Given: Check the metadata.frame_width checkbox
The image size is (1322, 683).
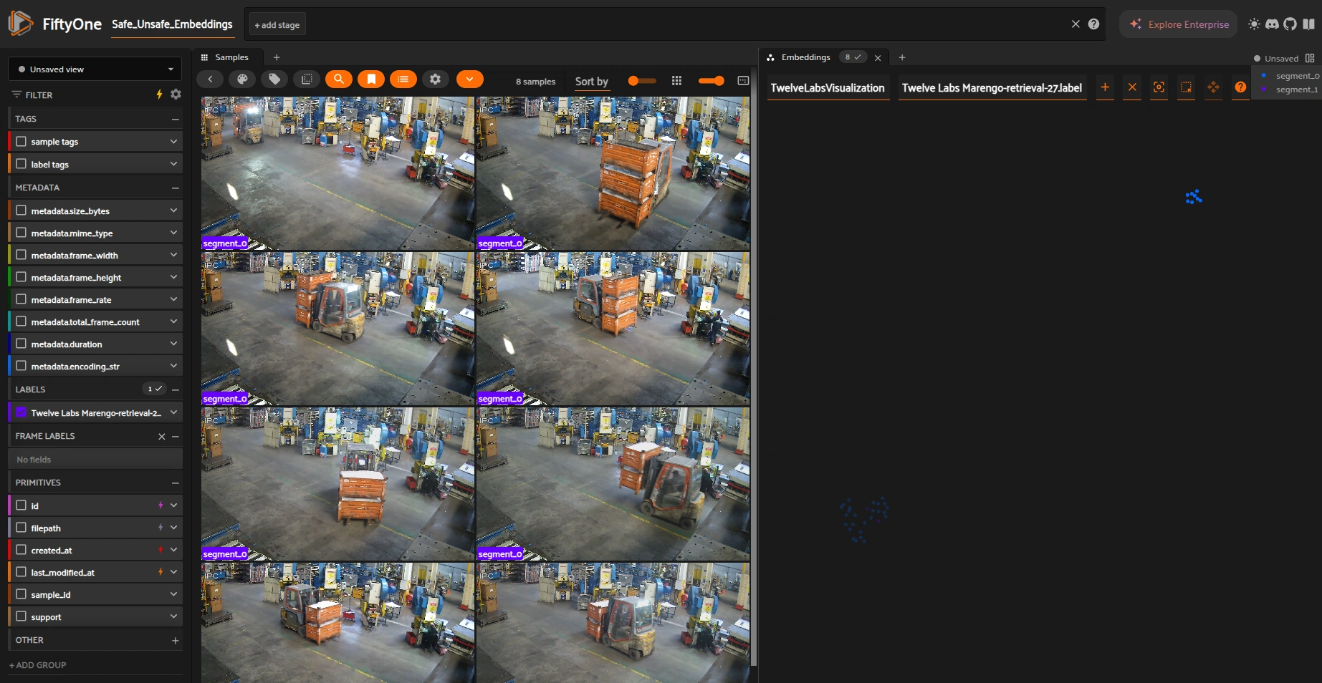Looking at the screenshot, I should click(x=21, y=255).
